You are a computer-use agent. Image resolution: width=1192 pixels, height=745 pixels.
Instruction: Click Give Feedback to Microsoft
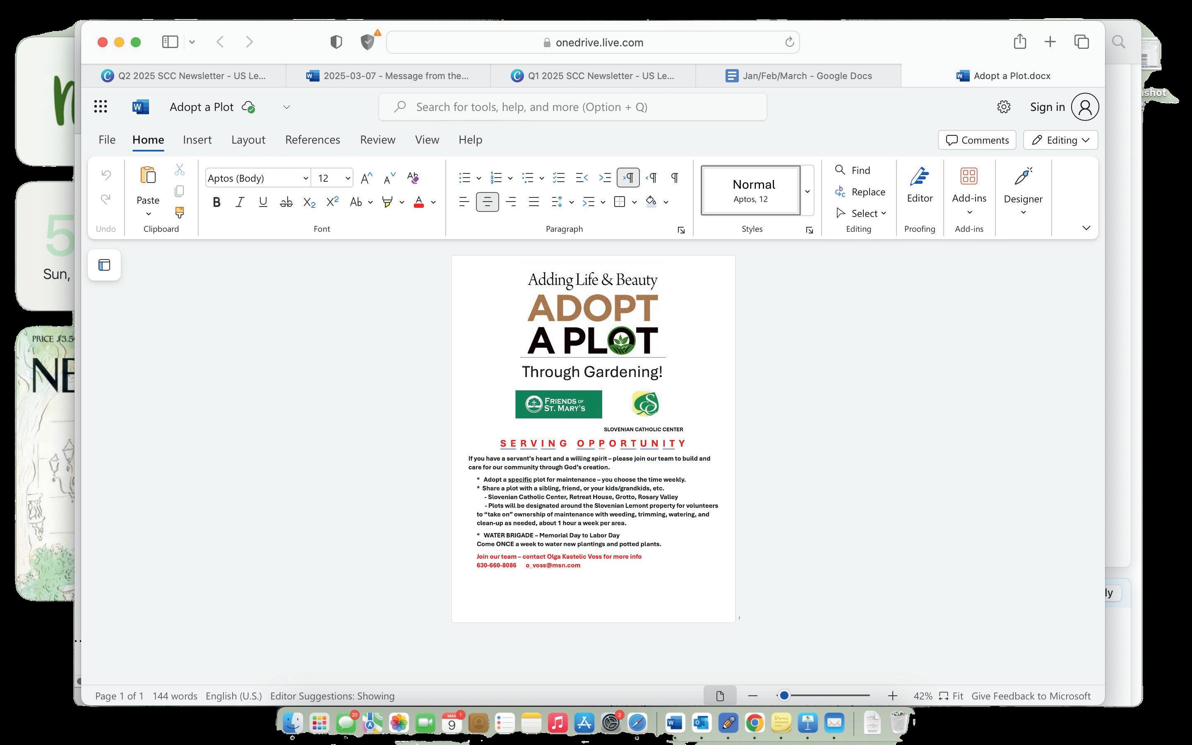pos(1031,696)
